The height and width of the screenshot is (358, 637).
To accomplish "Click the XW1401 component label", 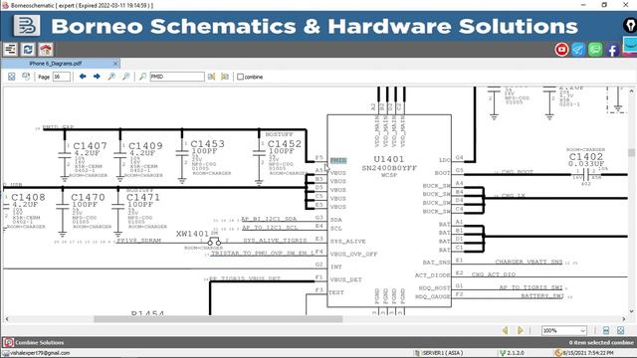I will [192, 234].
